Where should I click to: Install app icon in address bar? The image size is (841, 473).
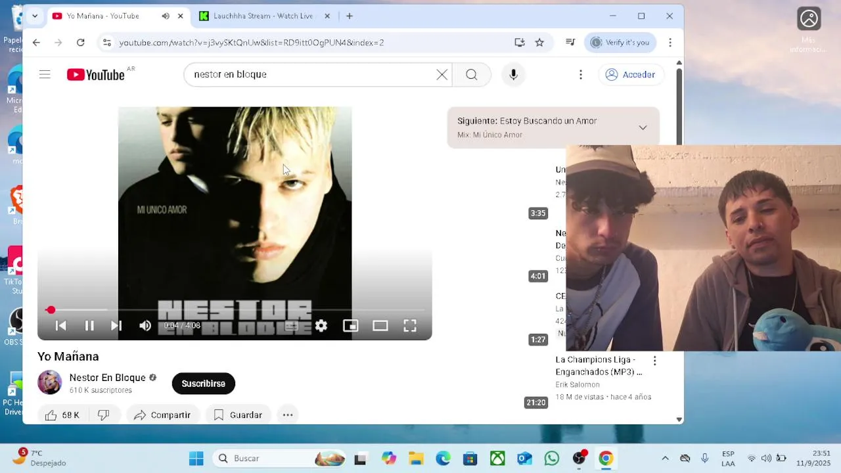click(520, 43)
